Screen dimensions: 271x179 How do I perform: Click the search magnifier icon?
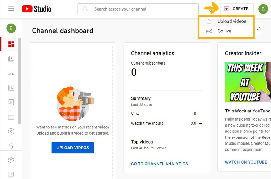pos(85,9)
